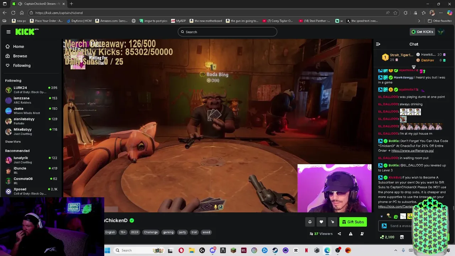Screen dimensions: 455x256
Task: Click Windows Start button
Action: (107, 250)
